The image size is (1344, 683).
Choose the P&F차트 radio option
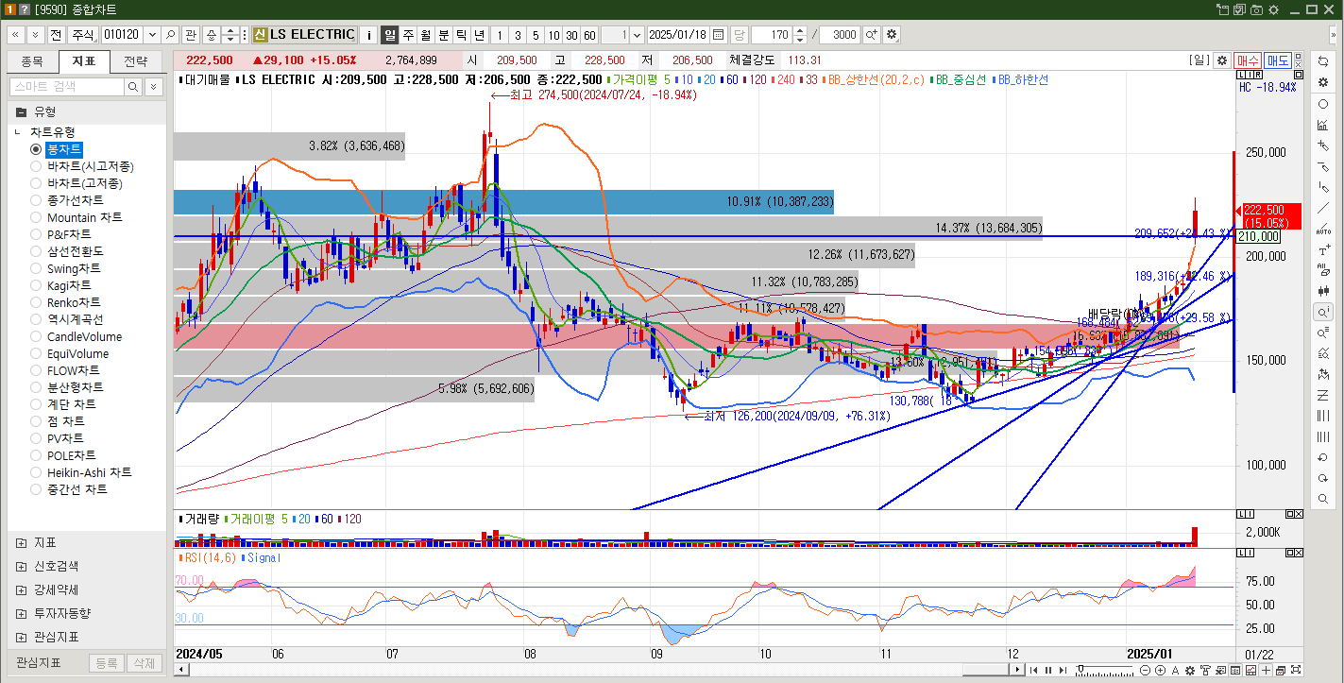[36, 234]
